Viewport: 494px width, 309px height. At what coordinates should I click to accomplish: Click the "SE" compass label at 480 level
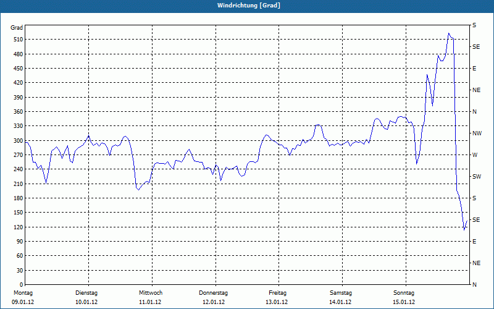[x=476, y=47]
